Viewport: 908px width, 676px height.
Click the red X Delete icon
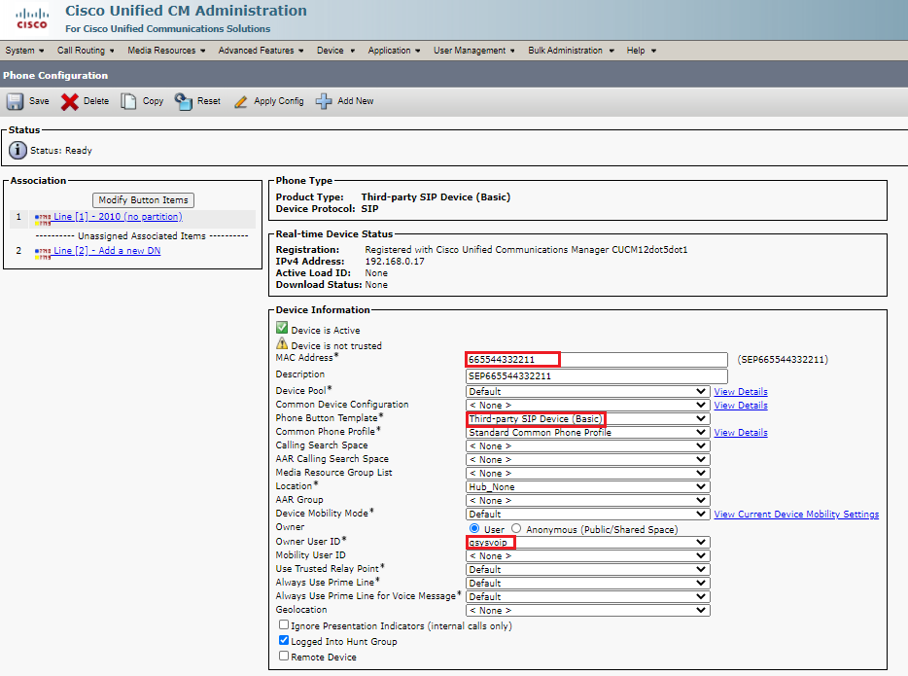point(70,101)
